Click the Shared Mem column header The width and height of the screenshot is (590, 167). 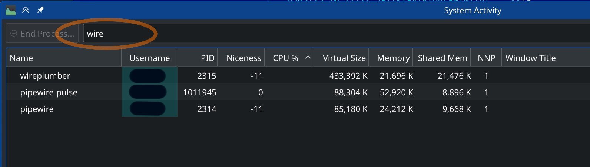click(442, 58)
